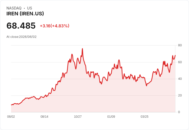Select the 06/02 date axis label
Image resolution: width=189 pixels, height=130 pixels.
pos(11,117)
